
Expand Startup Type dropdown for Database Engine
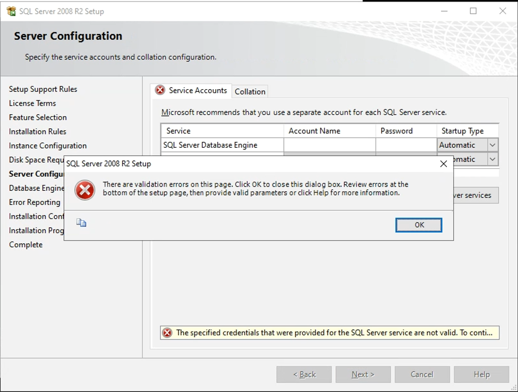(492, 145)
